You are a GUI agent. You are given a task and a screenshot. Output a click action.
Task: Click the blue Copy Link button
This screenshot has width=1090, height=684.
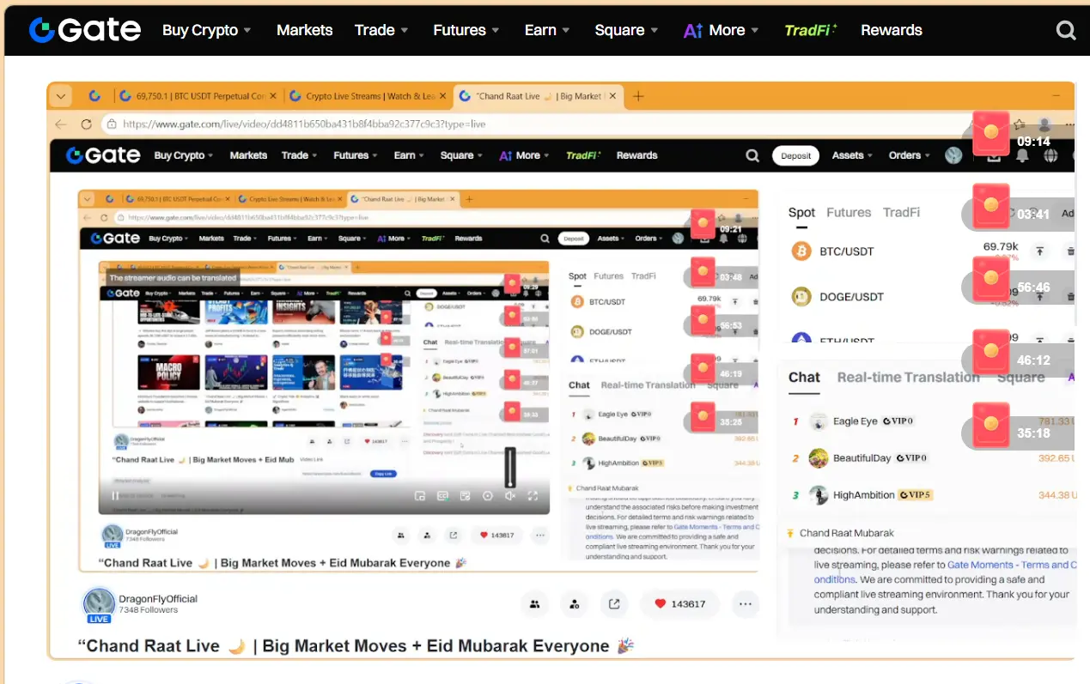coord(383,473)
